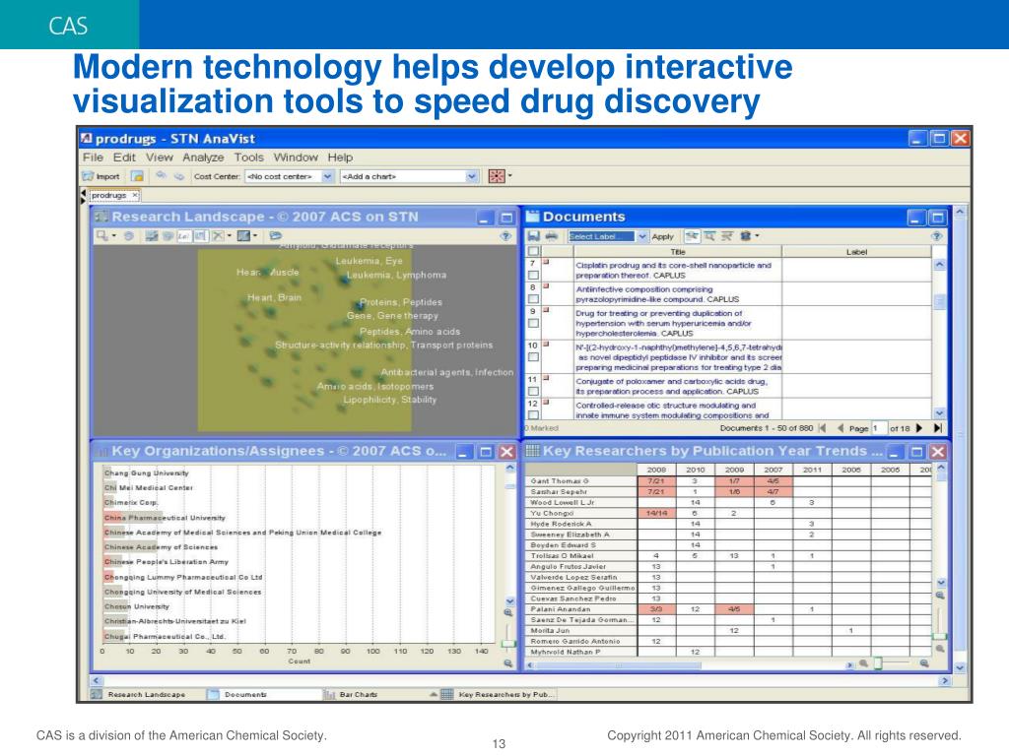Open help for Documents panel

(x=936, y=236)
